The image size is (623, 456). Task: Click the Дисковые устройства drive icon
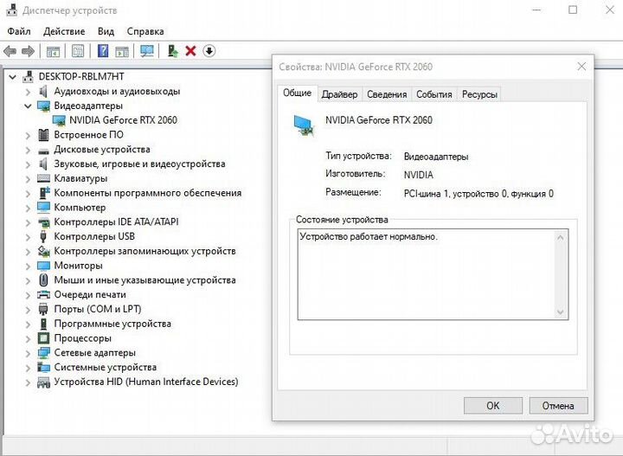click(x=43, y=151)
